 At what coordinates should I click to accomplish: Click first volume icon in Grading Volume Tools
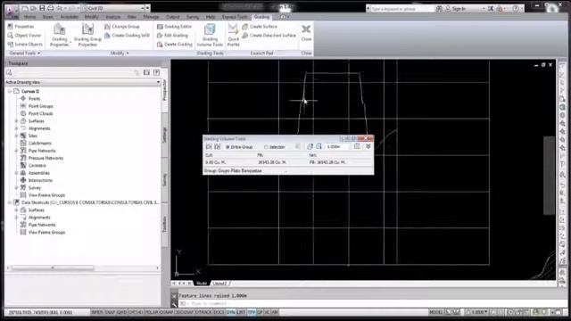tap(209, 146)
